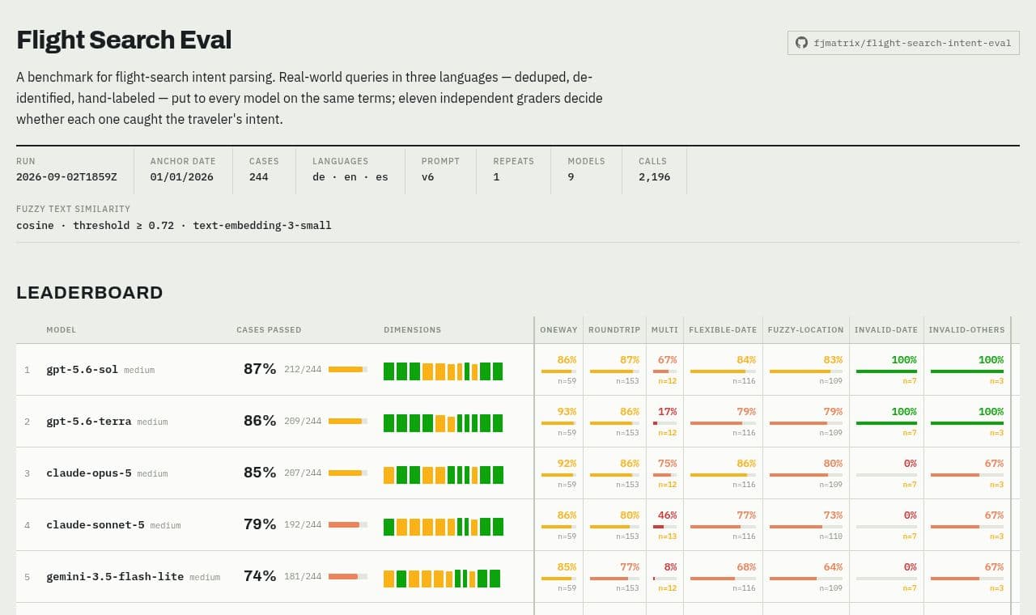Click the anchor date 01/01/2026

(x=182, y=176)
